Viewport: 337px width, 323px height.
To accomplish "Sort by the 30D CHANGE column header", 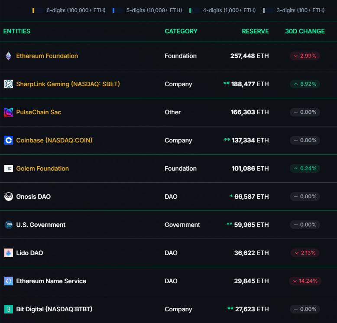I will (305, 31).
